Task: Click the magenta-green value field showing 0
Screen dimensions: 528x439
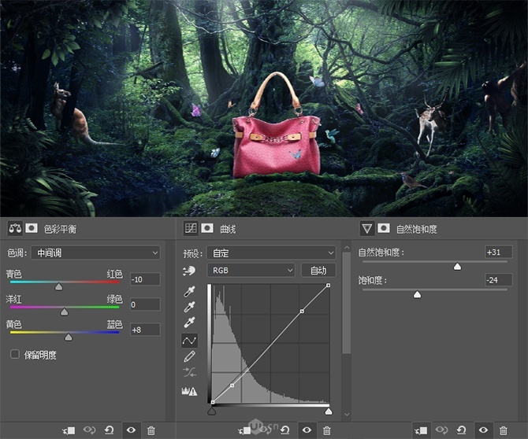Action: click(x=145, y=304)
